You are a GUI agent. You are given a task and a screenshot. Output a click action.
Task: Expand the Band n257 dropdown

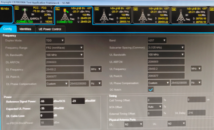(157, 41)
